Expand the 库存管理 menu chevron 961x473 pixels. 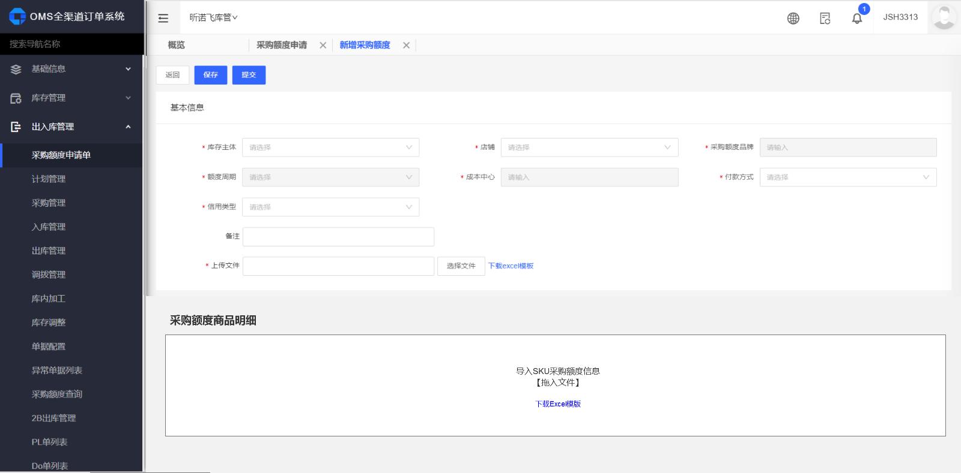pos(128,98)
